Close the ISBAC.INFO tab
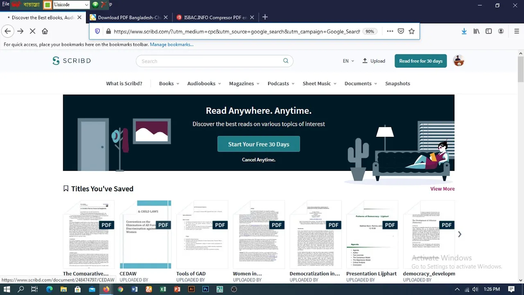524x295 pixels. coord(252,17)
